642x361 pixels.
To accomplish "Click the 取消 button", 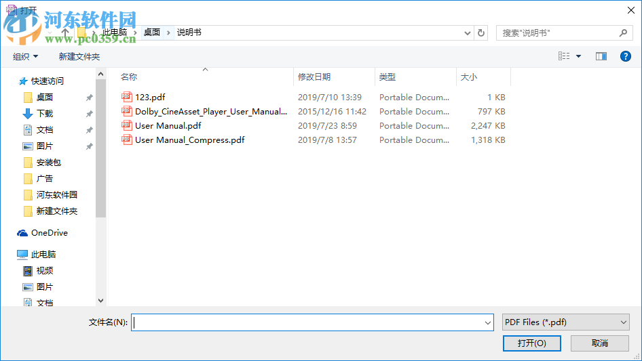I will [600, 343].
